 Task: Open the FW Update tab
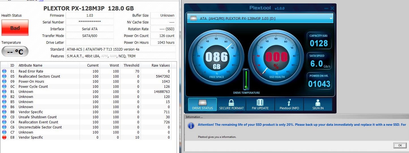click(260, 104)
